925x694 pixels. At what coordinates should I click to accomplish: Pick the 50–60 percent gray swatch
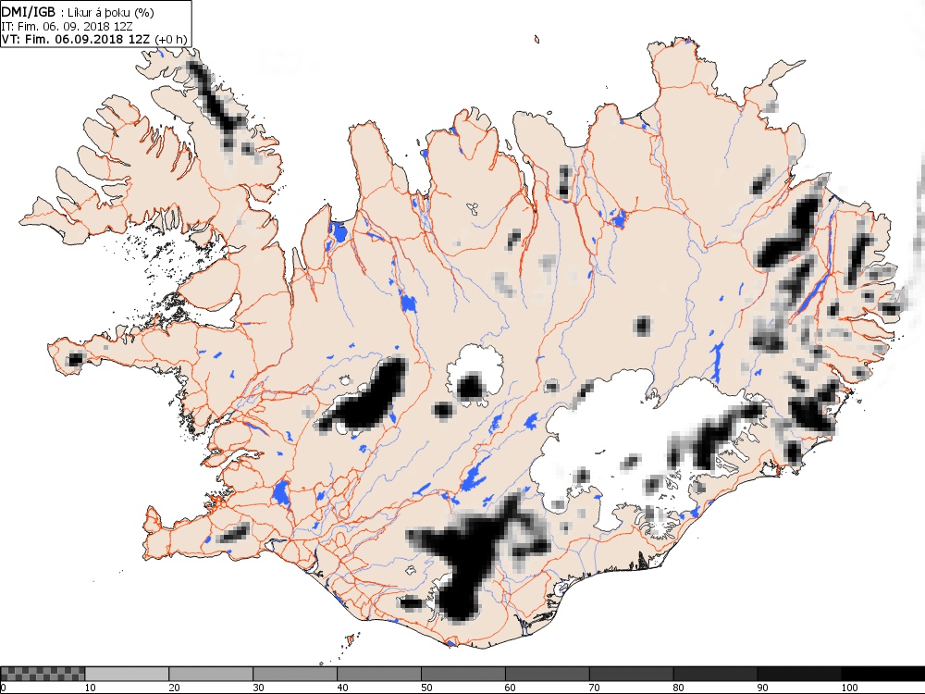[463, 674]
